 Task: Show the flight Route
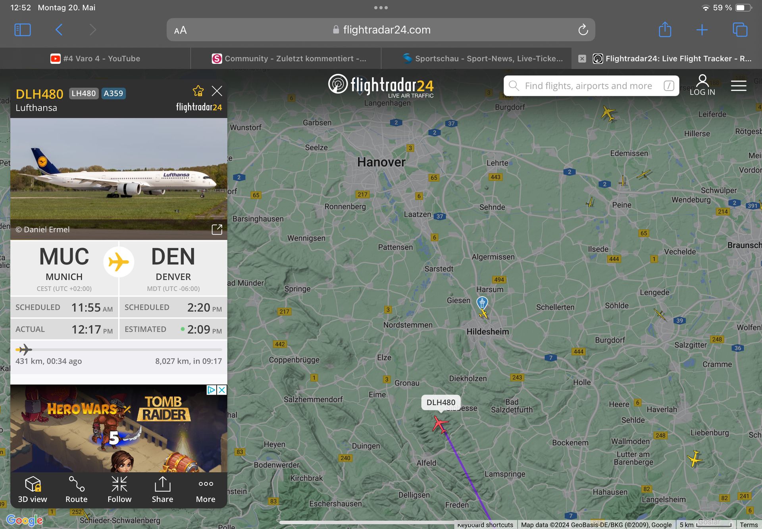[x=76, y=489]
